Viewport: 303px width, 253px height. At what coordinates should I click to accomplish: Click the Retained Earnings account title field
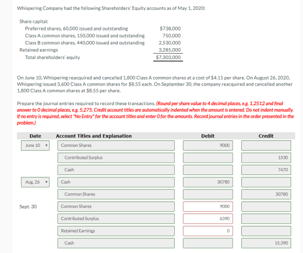[x=116, y=231]
